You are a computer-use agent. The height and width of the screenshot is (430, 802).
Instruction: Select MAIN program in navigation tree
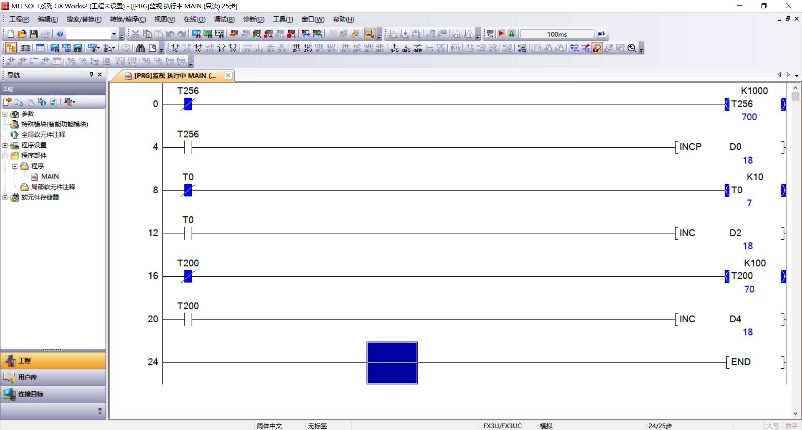click(x=50, y=176)
